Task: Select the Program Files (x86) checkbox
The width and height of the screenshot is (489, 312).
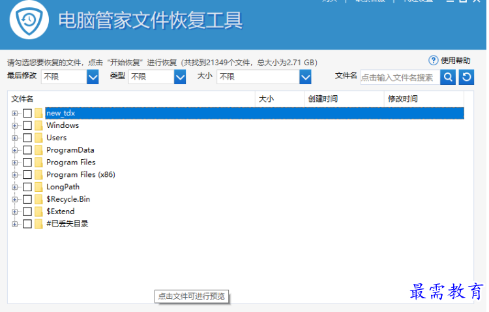Action: click(x=27, y=174)
